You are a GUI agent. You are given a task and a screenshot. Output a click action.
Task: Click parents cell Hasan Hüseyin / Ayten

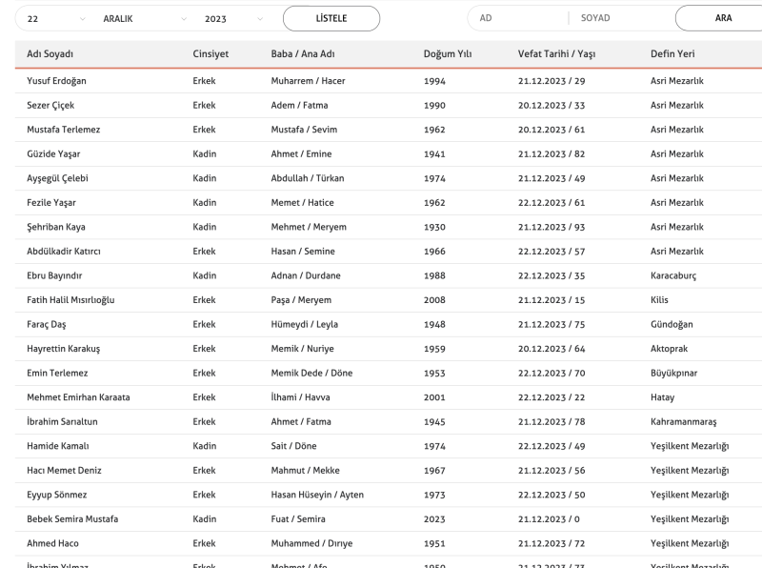pos(317,494)
